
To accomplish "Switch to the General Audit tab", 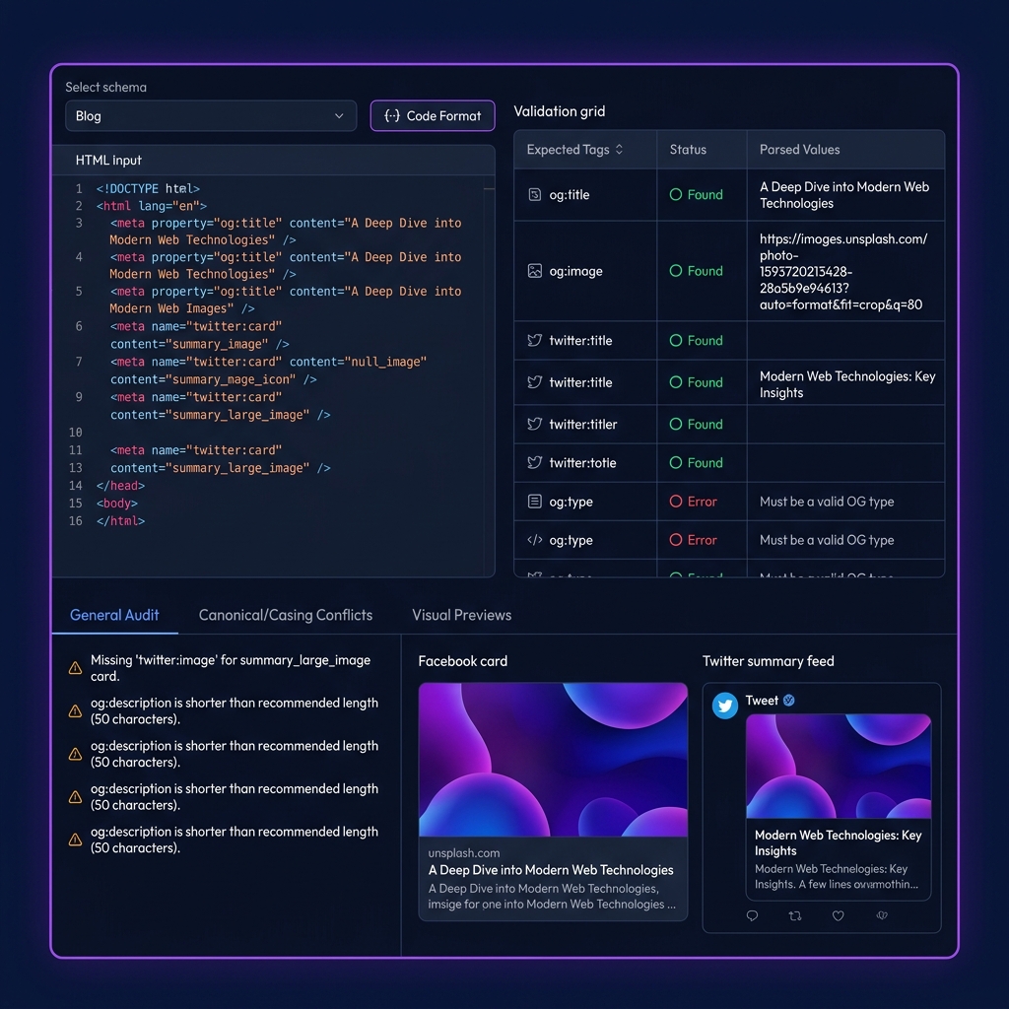I will [x=114, y=615].
